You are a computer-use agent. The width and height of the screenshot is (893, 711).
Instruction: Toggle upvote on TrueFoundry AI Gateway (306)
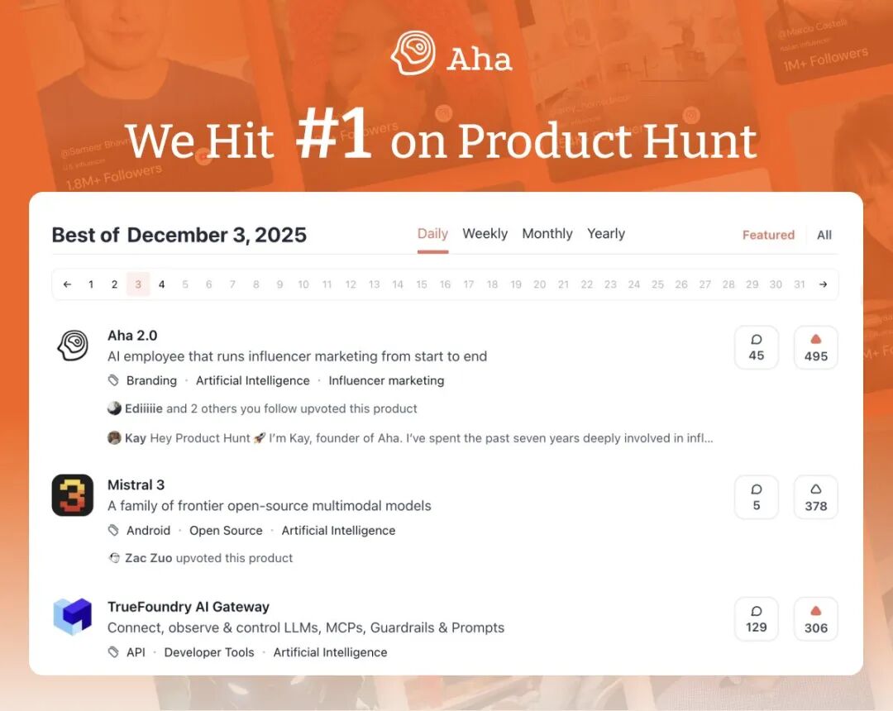pos(816,618)
